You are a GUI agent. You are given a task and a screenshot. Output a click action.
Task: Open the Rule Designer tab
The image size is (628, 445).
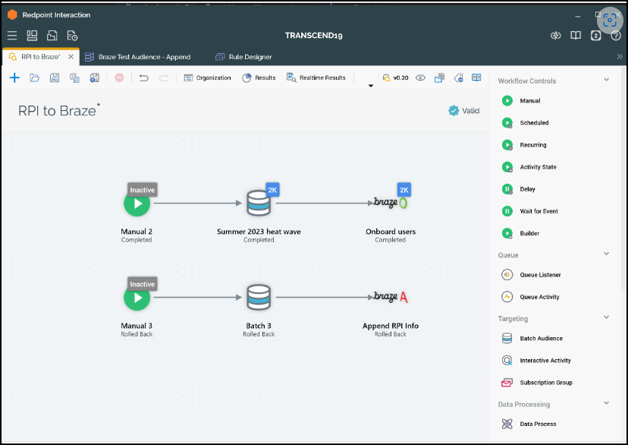(x=250, y=57)
